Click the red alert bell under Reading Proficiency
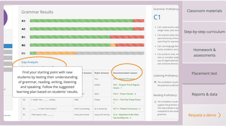This screenshot has height=126, width=226. (155, 102)
